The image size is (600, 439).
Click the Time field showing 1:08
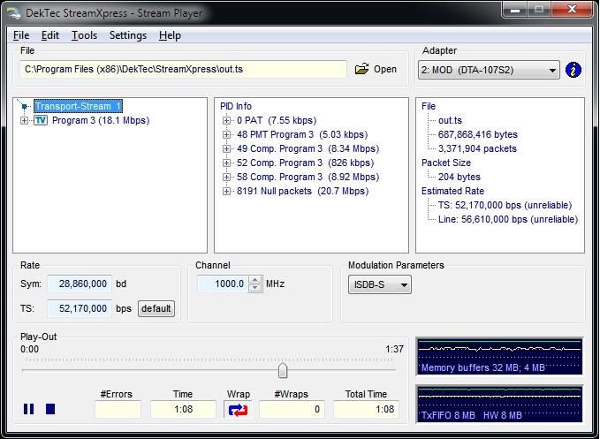coord(183,409)
